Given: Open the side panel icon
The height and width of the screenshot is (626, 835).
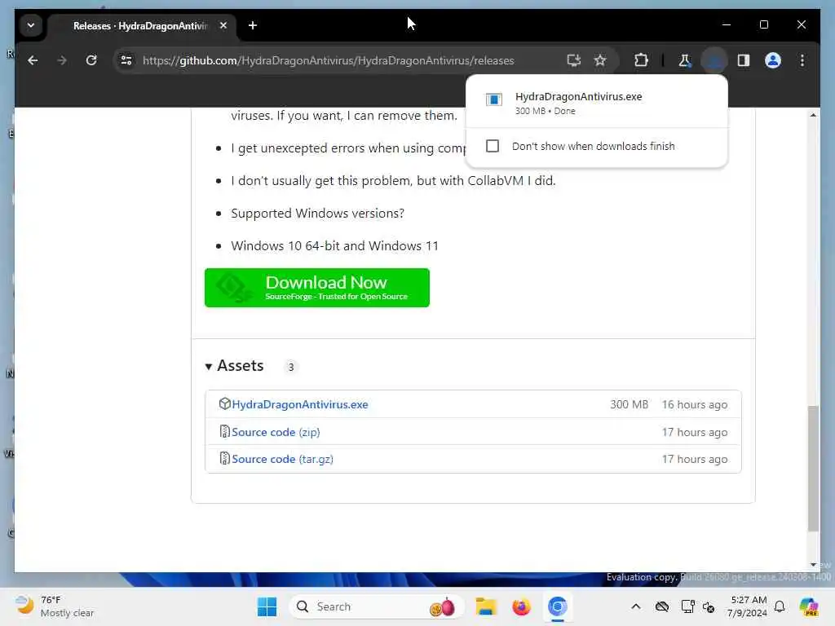Looking at the screenshot, I should (744, 60).
